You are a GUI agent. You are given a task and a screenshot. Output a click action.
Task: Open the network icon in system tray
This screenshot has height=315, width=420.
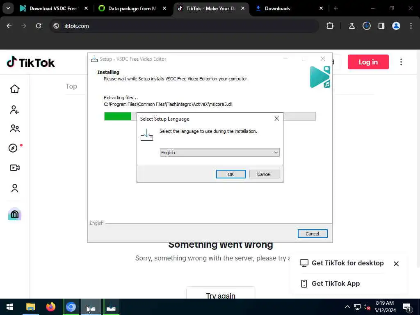(357, 307)
